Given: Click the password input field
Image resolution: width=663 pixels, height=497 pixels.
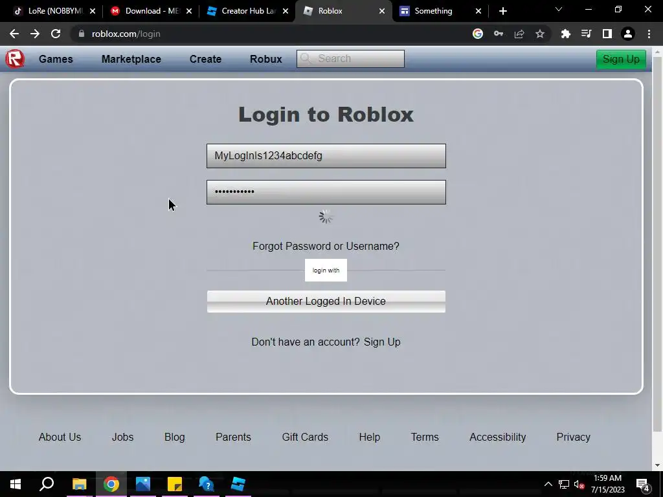Looking at the screenshot, I should coord(326,192).
